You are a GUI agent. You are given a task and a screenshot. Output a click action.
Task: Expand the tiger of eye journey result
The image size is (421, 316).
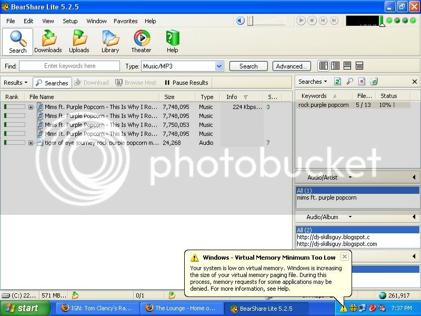click(31, 143)
